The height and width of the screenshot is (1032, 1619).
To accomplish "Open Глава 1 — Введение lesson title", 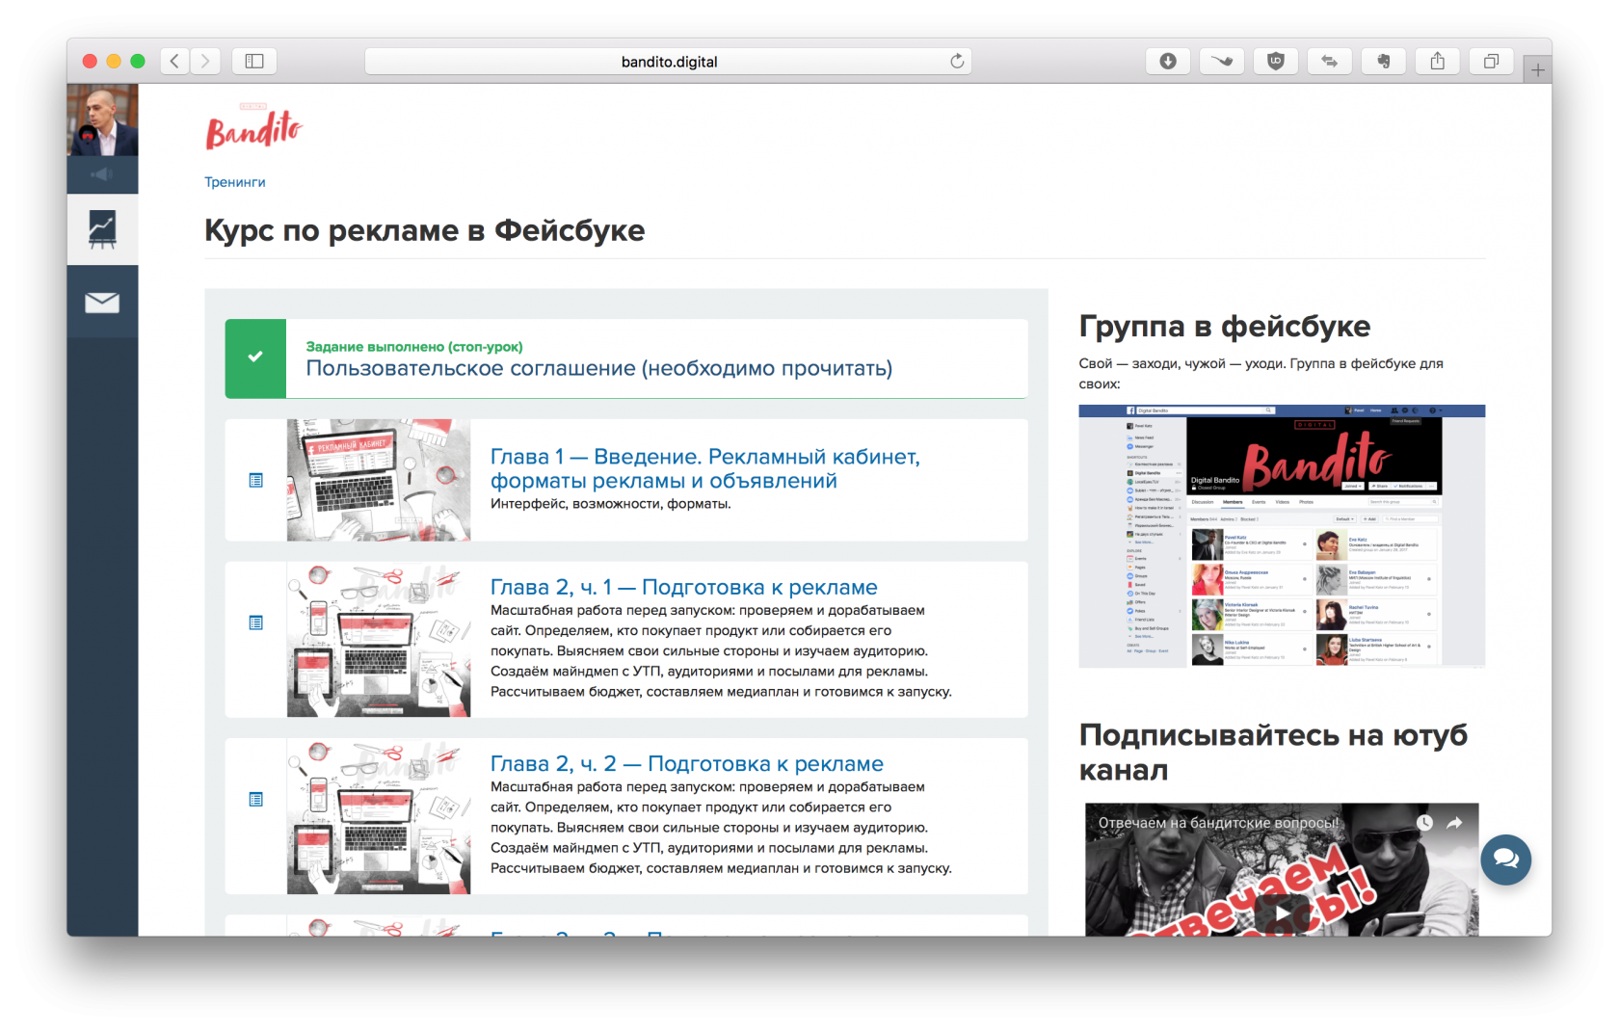I will pos(705,468).
